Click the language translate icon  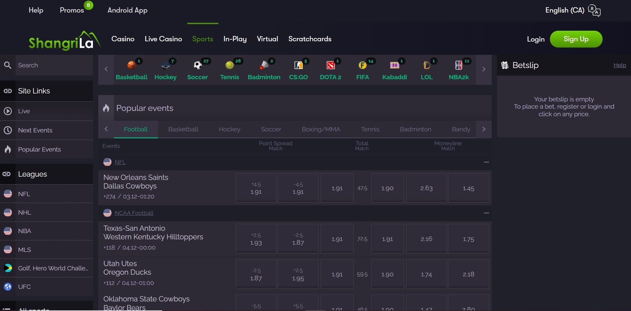tap(594, 11)
